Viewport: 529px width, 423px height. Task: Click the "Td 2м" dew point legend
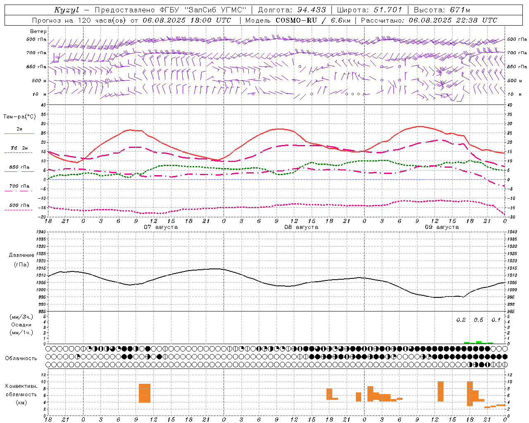click(x=19, y=148)
